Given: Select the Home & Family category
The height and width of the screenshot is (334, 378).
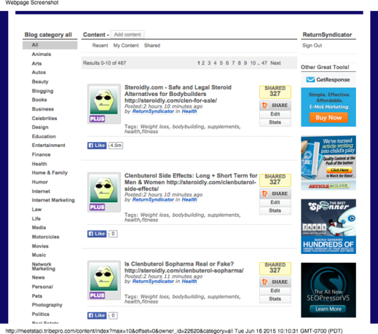Looking at the screenshot, I should click(x=50, y=173).
